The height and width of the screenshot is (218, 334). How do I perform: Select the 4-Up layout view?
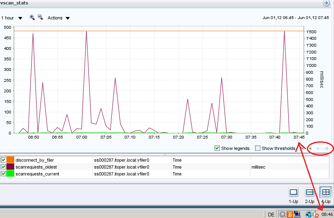(x=325, y=192)
